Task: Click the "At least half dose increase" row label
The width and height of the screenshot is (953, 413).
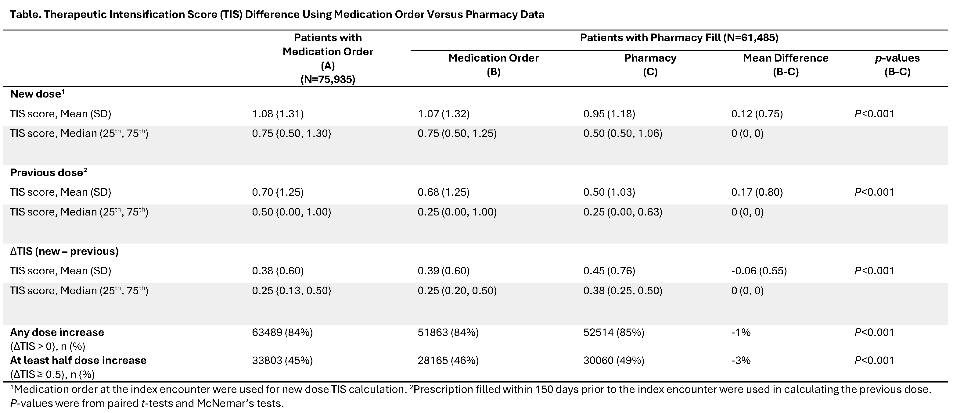Action: point(78,361)
